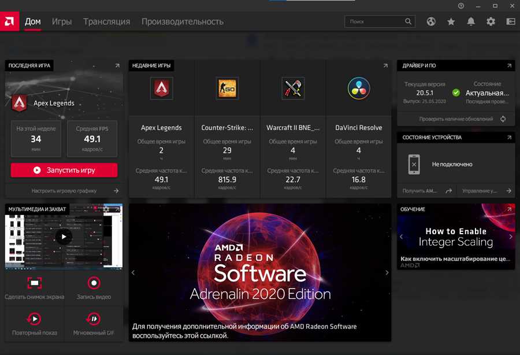Select DaVinci Resolve icon
520x355 pixels.
point(358,88)
